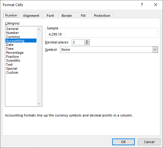Close the Format Cells window
The image size is (163, 148).
coord(156,5)
